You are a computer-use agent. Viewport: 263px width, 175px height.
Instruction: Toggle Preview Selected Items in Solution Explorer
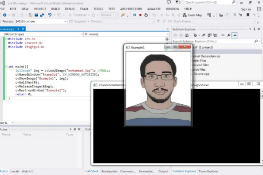tap(235, 35)
